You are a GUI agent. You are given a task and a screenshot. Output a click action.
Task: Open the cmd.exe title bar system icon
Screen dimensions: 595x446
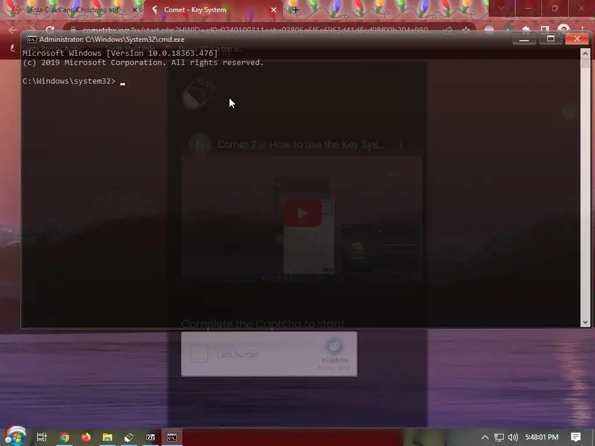tap(32, 39)
